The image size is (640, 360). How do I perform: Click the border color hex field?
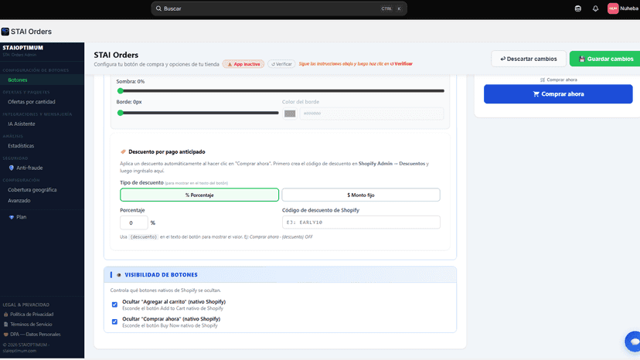pyautogui.click(x=372, y=114)
